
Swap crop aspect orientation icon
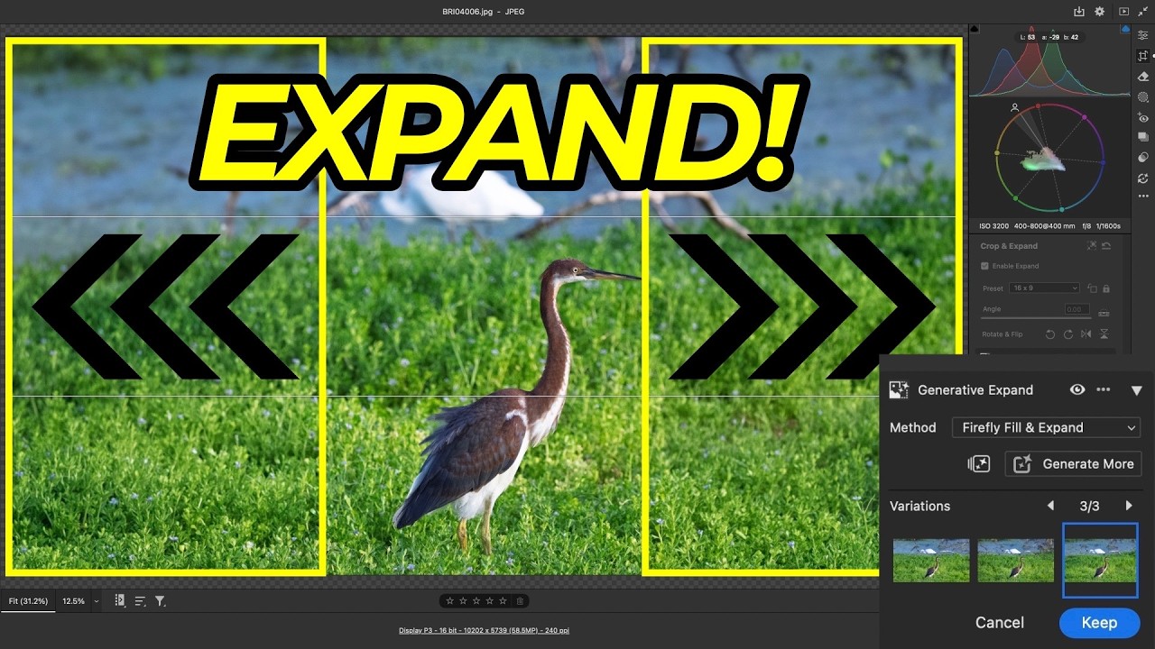(x=1092, y=288)
